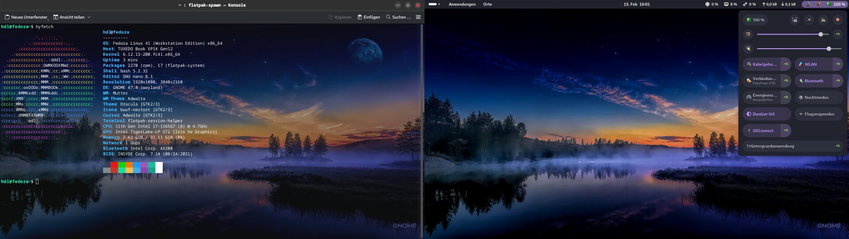849x239 pixels.
Task: Click the screenshot icon in quick settings
Action: coord(795,20)
